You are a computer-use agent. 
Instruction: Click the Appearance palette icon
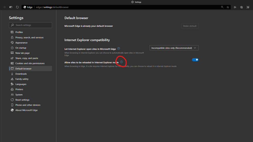(x=12, y=43)
